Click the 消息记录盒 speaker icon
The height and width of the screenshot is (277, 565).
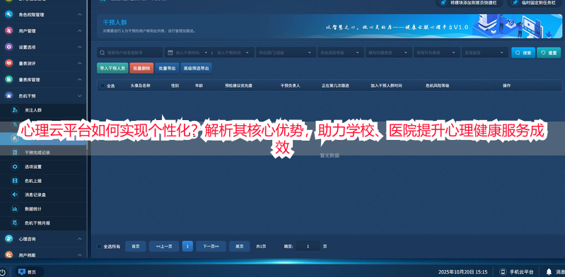15,195
